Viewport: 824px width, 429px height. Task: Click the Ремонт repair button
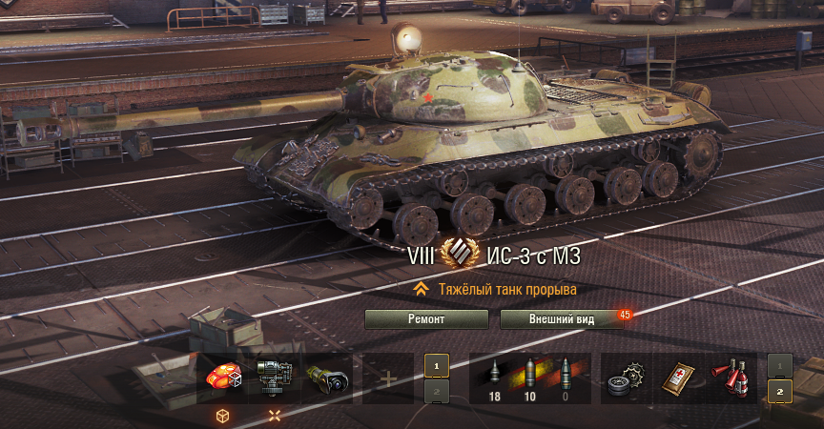(x=426, y=318)
